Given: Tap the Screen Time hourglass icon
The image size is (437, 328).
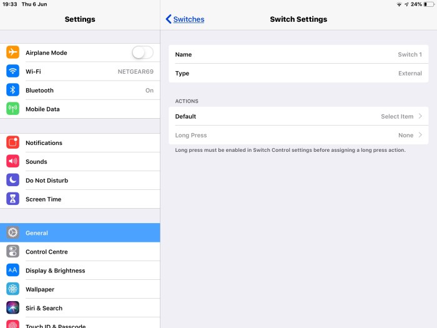Looking at the screenshot, I should (12, 199).
